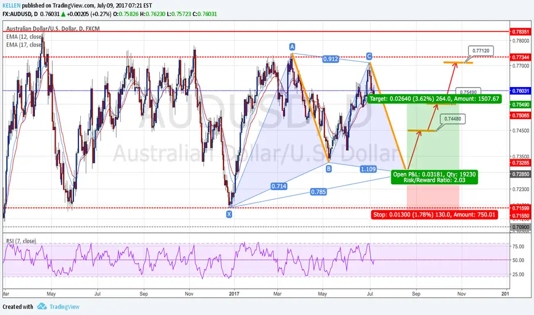Click the 0.72300 price scale value
This screenshot has width=534, height=315.
click(x=521, y=189)
